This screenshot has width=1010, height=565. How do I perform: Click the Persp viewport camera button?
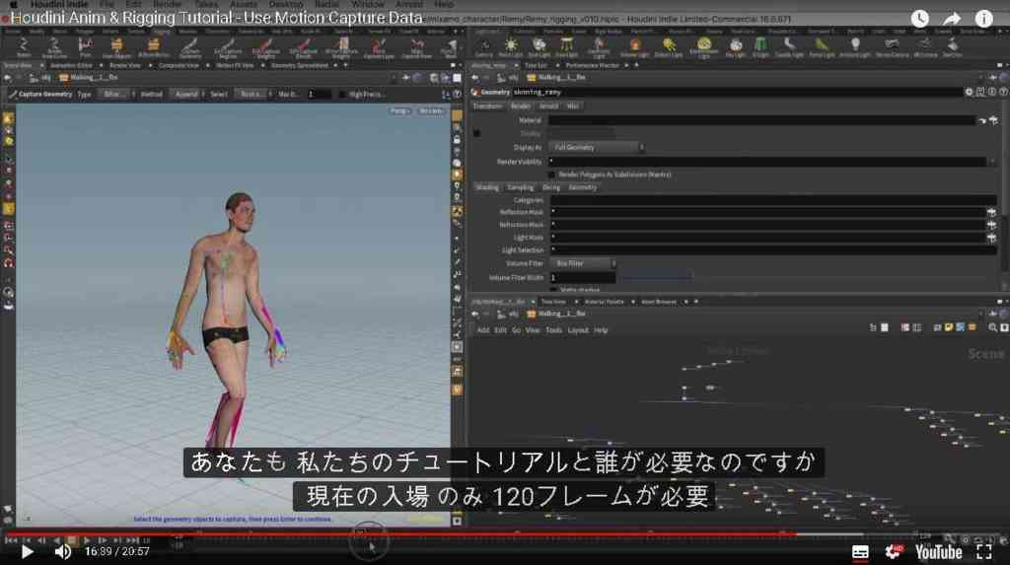click(x=399, y=110)
